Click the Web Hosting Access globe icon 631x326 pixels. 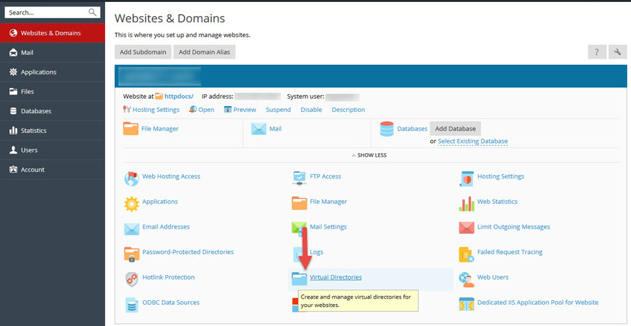(x=132, y=178)
